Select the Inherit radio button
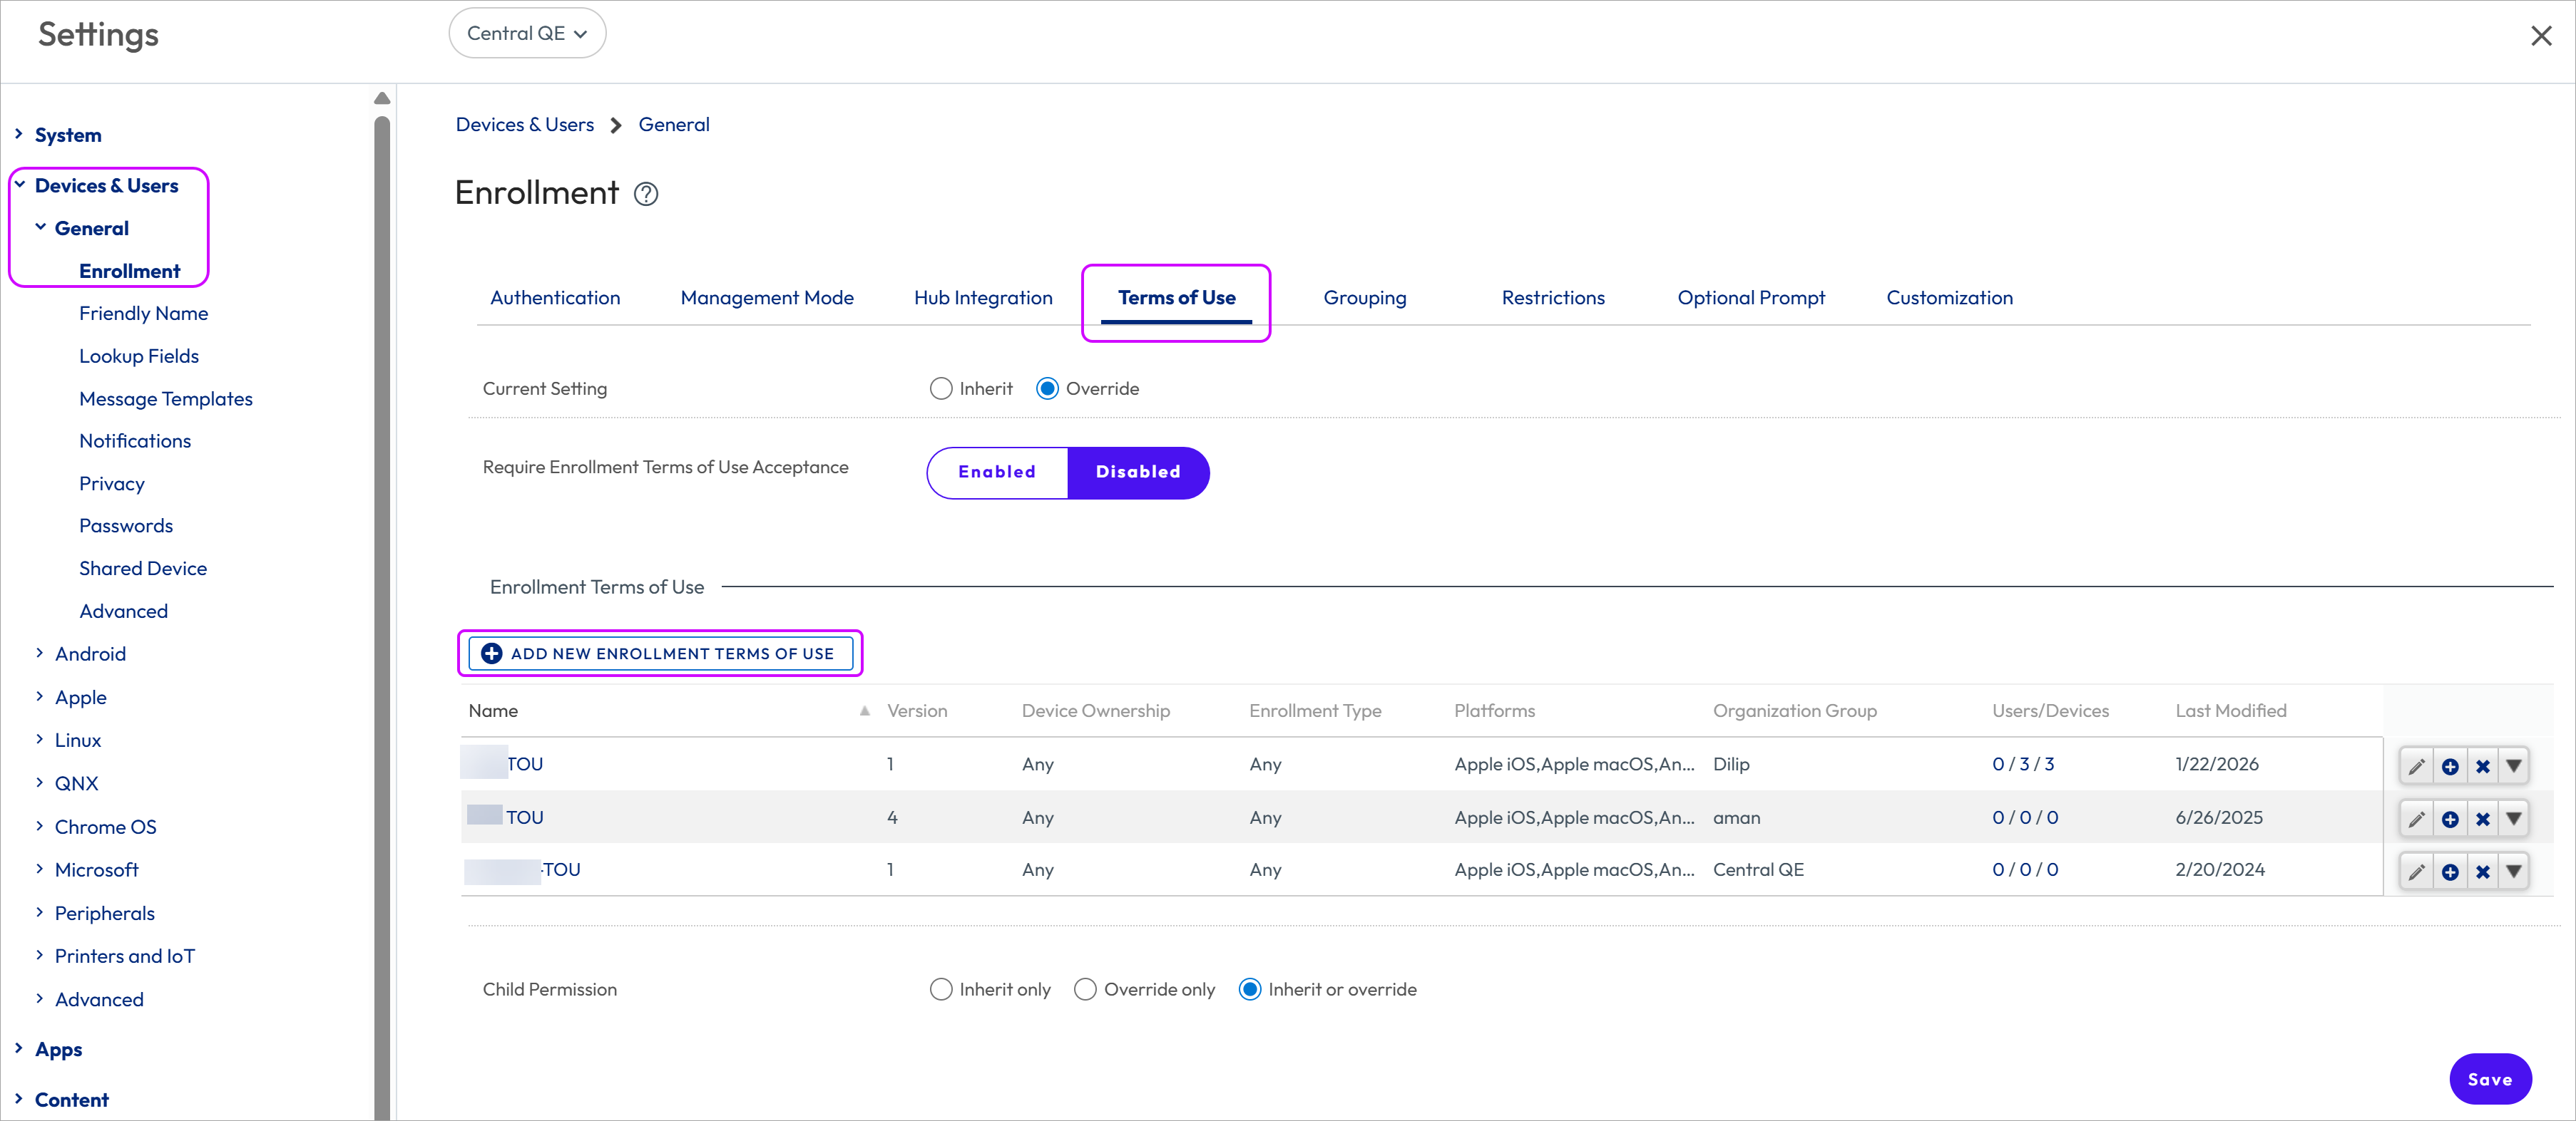 pos(940,388)
